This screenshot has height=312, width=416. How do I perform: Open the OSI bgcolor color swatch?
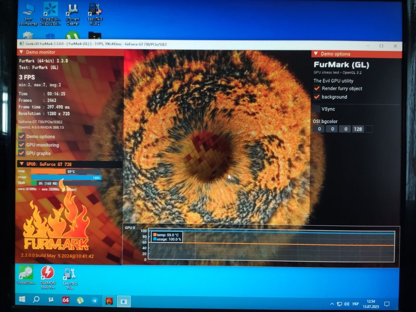(369, 129)
